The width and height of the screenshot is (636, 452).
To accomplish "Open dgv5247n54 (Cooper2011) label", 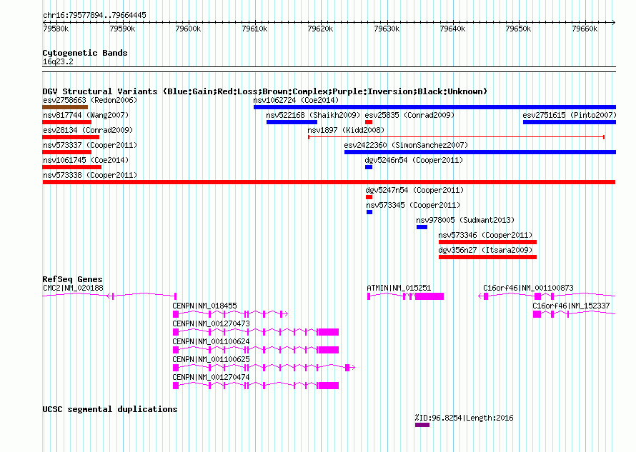I will [x=414, y=190].
